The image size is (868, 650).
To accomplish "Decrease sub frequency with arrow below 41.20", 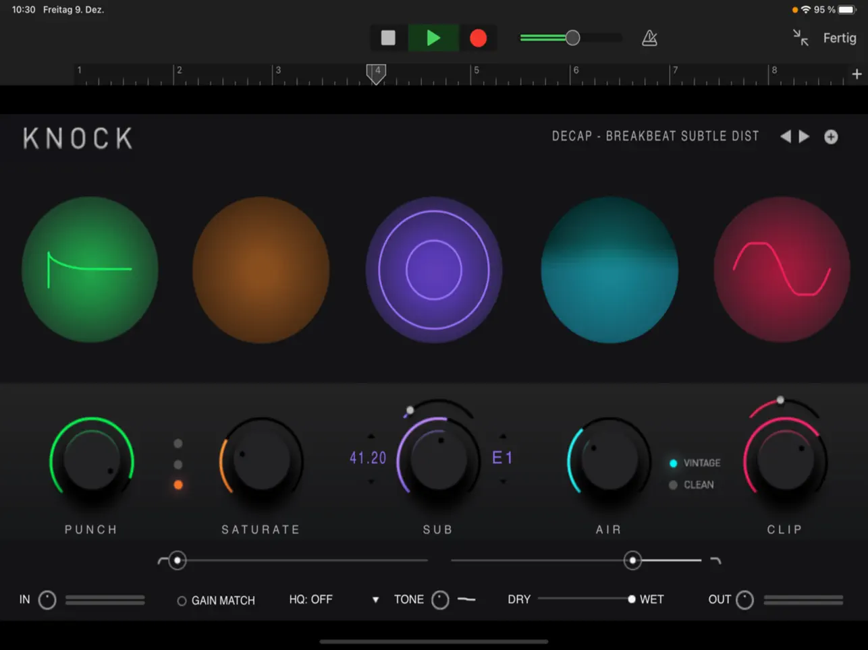I will click(x=371, y=481).
